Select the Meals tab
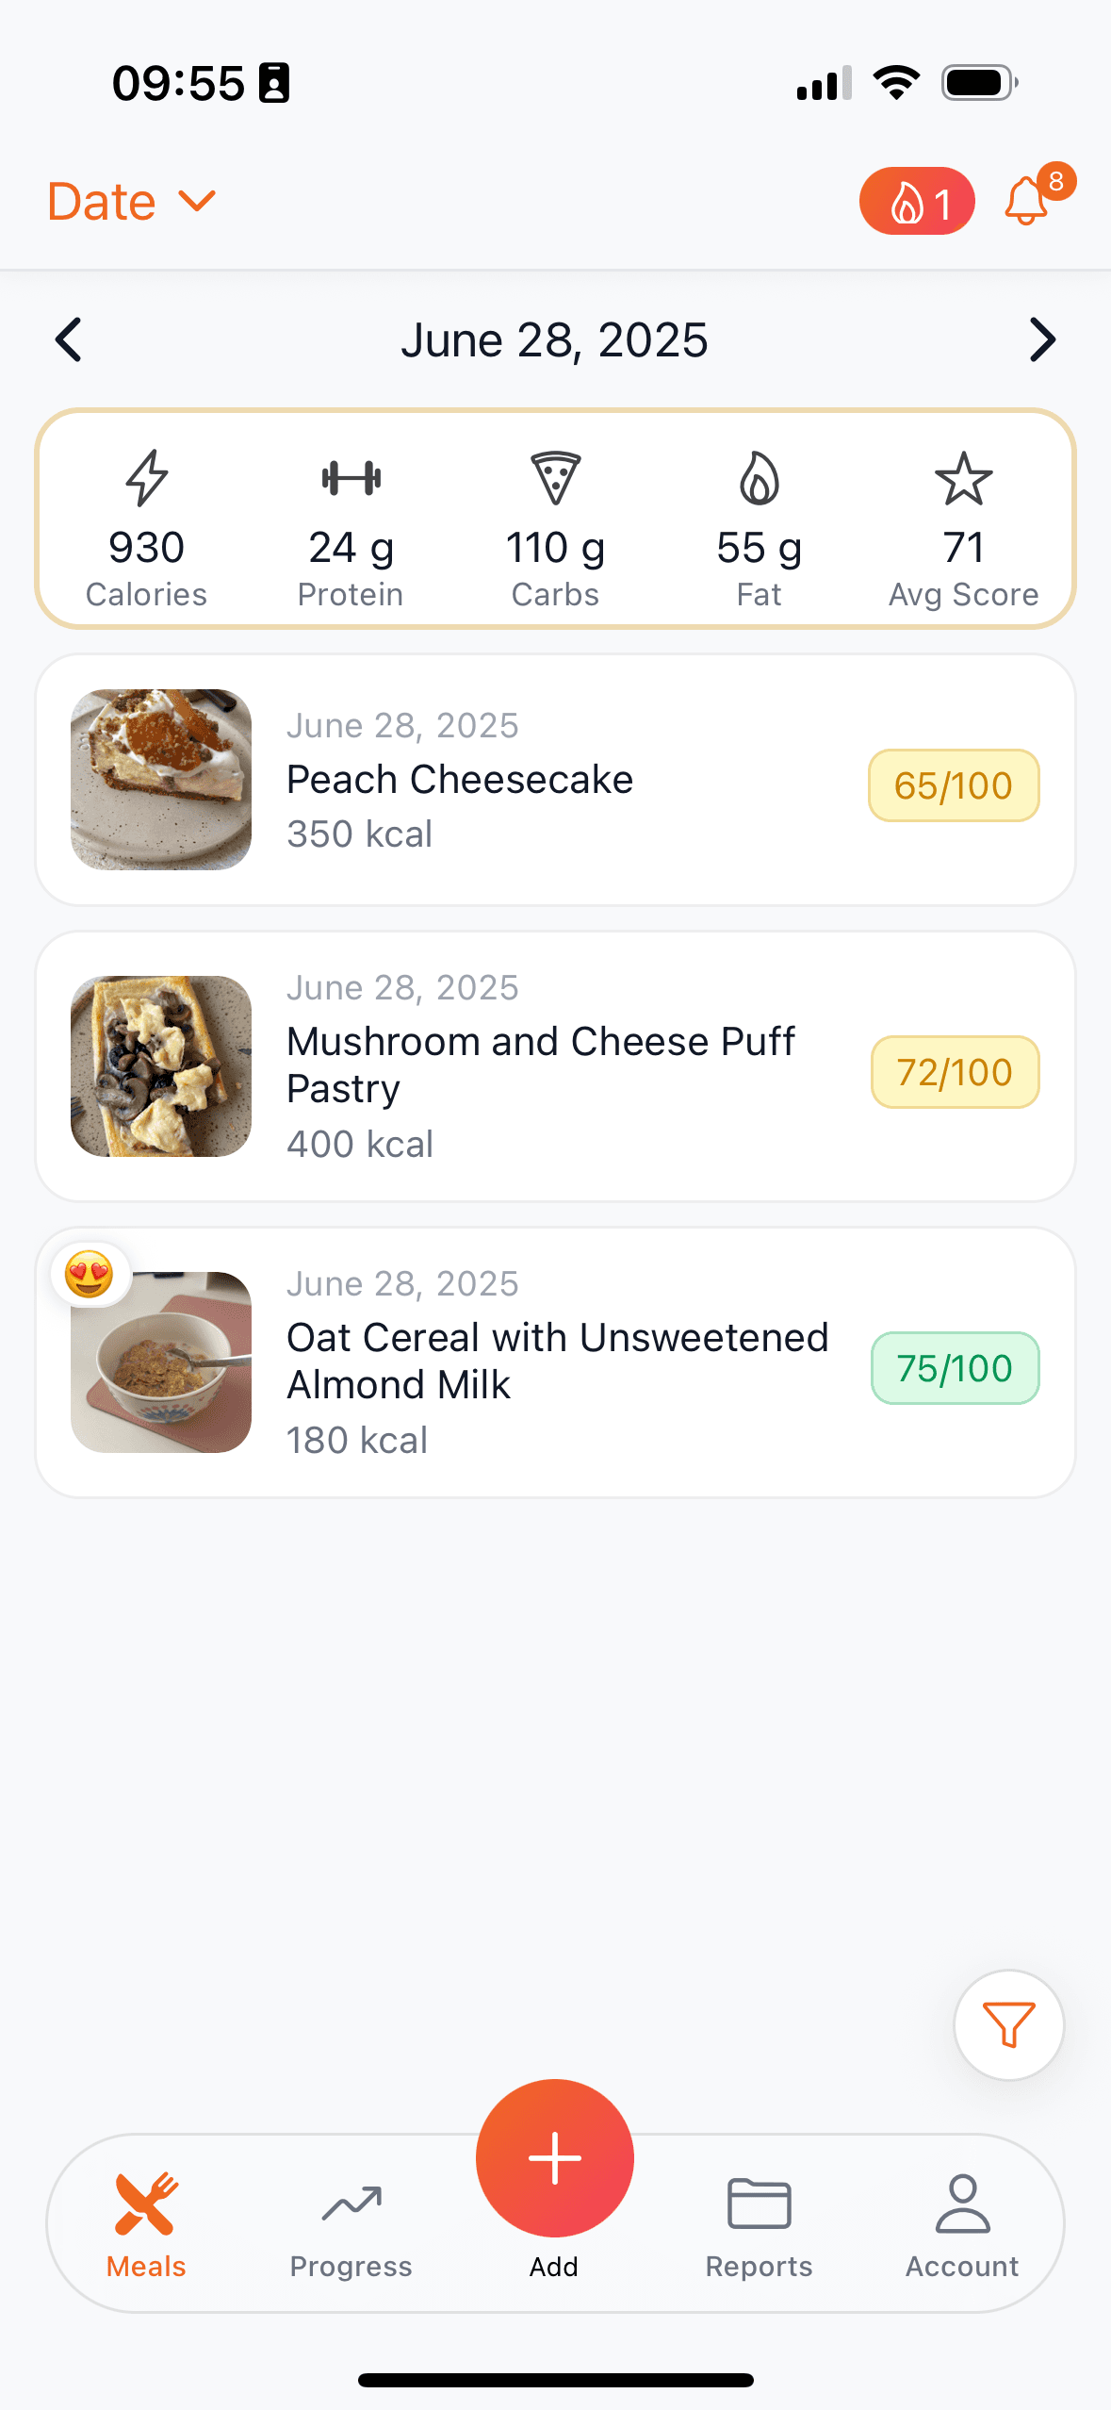The image size is (1111, 2410). coord(146,2223)
